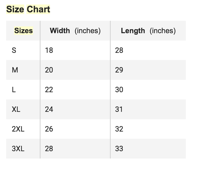Click width value 20 for size M
Screen dimensions: 206x170
click(49, 70)
